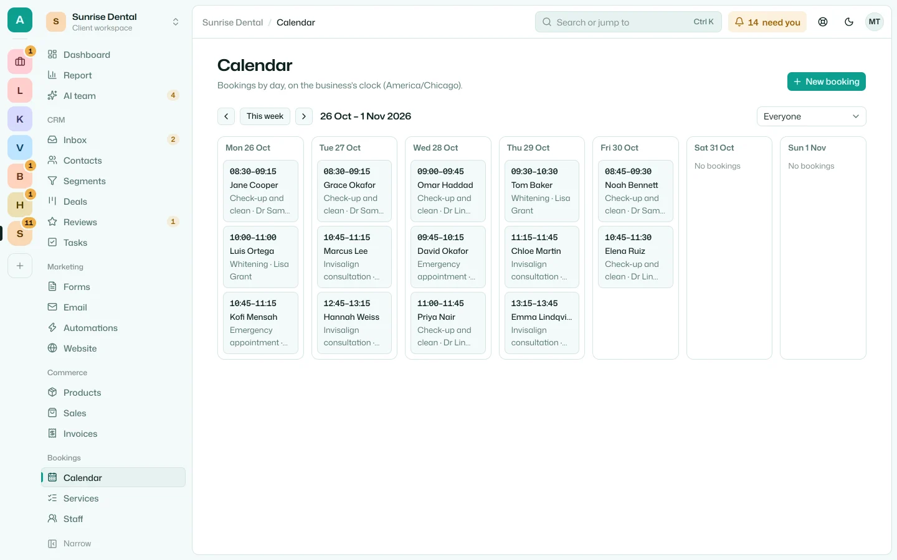
Task: Open Dashboard in the sidebar
Action: point(113,55)
